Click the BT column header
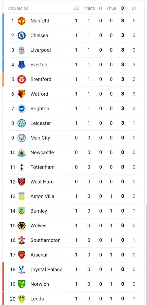This screenshot has height=305, width=147. click(134, 8)
